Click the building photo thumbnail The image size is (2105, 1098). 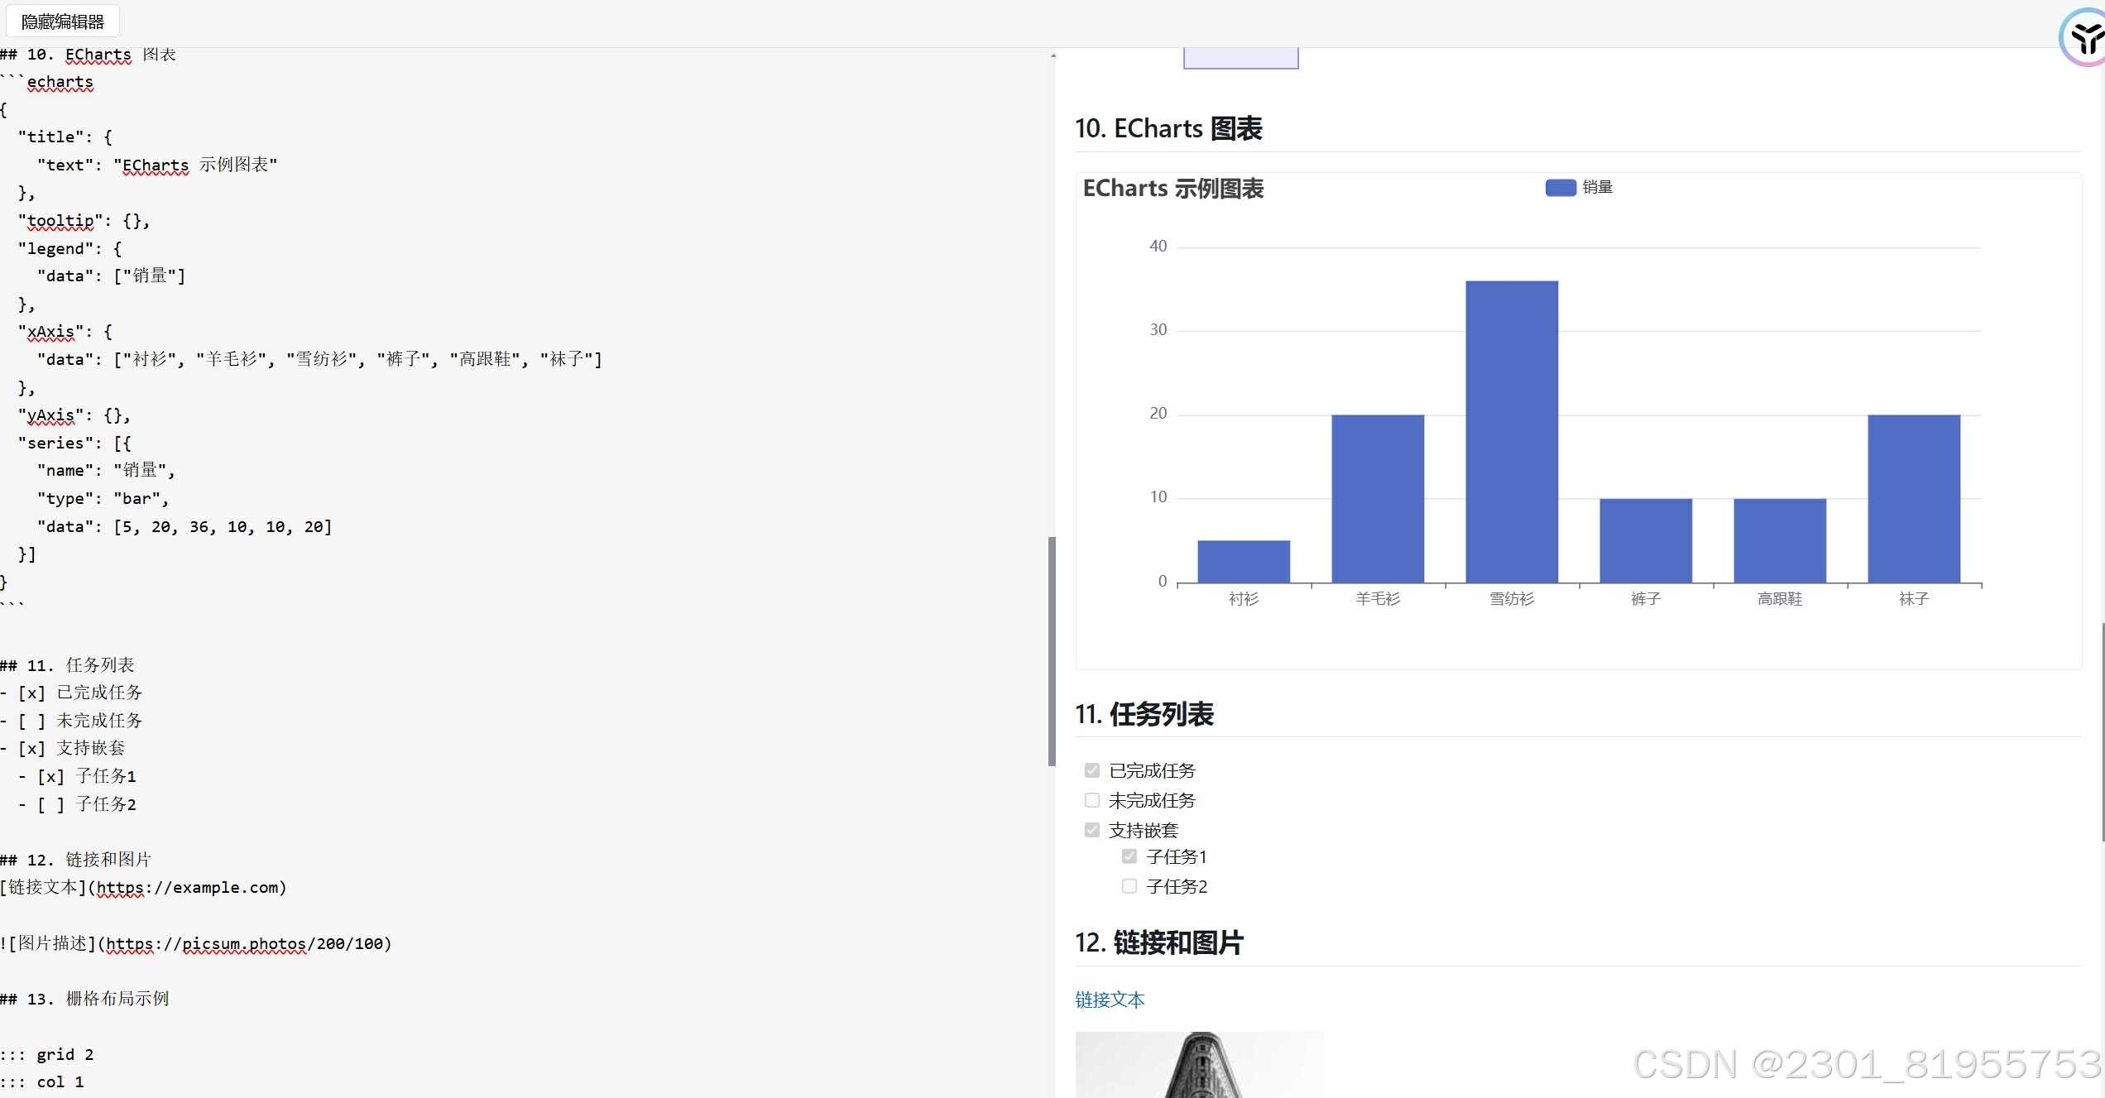pyautogui.click(x=1199, y=1064)
